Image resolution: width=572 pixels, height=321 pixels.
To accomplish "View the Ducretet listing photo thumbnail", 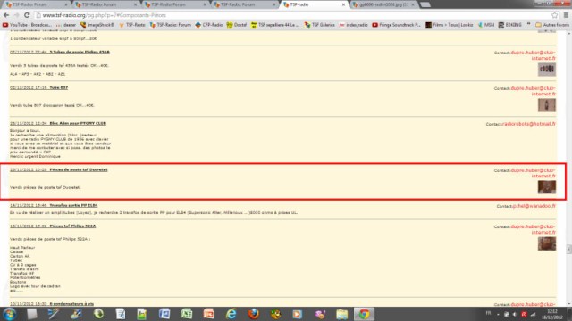I will [547, 187].
